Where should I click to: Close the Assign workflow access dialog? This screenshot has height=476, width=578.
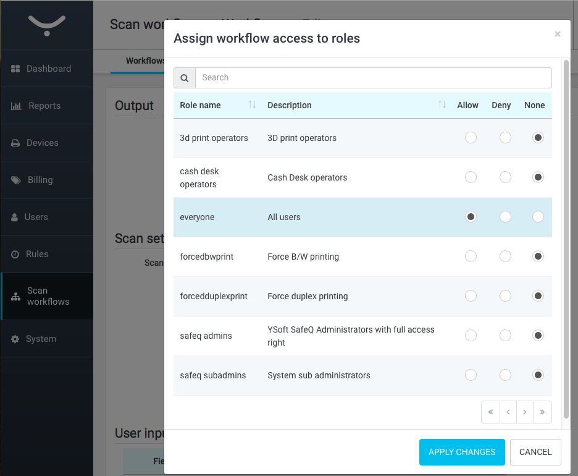point(557,35)
